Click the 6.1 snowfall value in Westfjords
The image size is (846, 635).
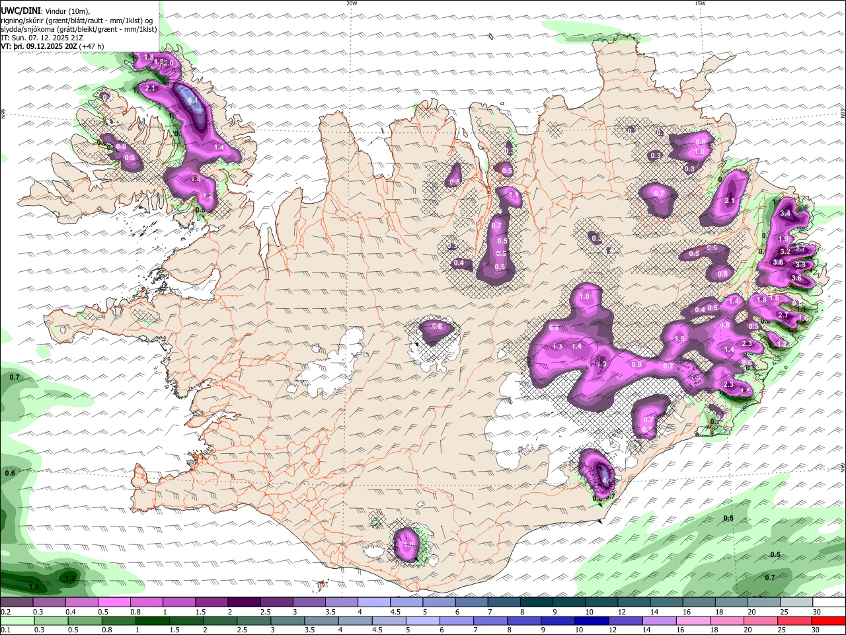click(x=193, y=101)
